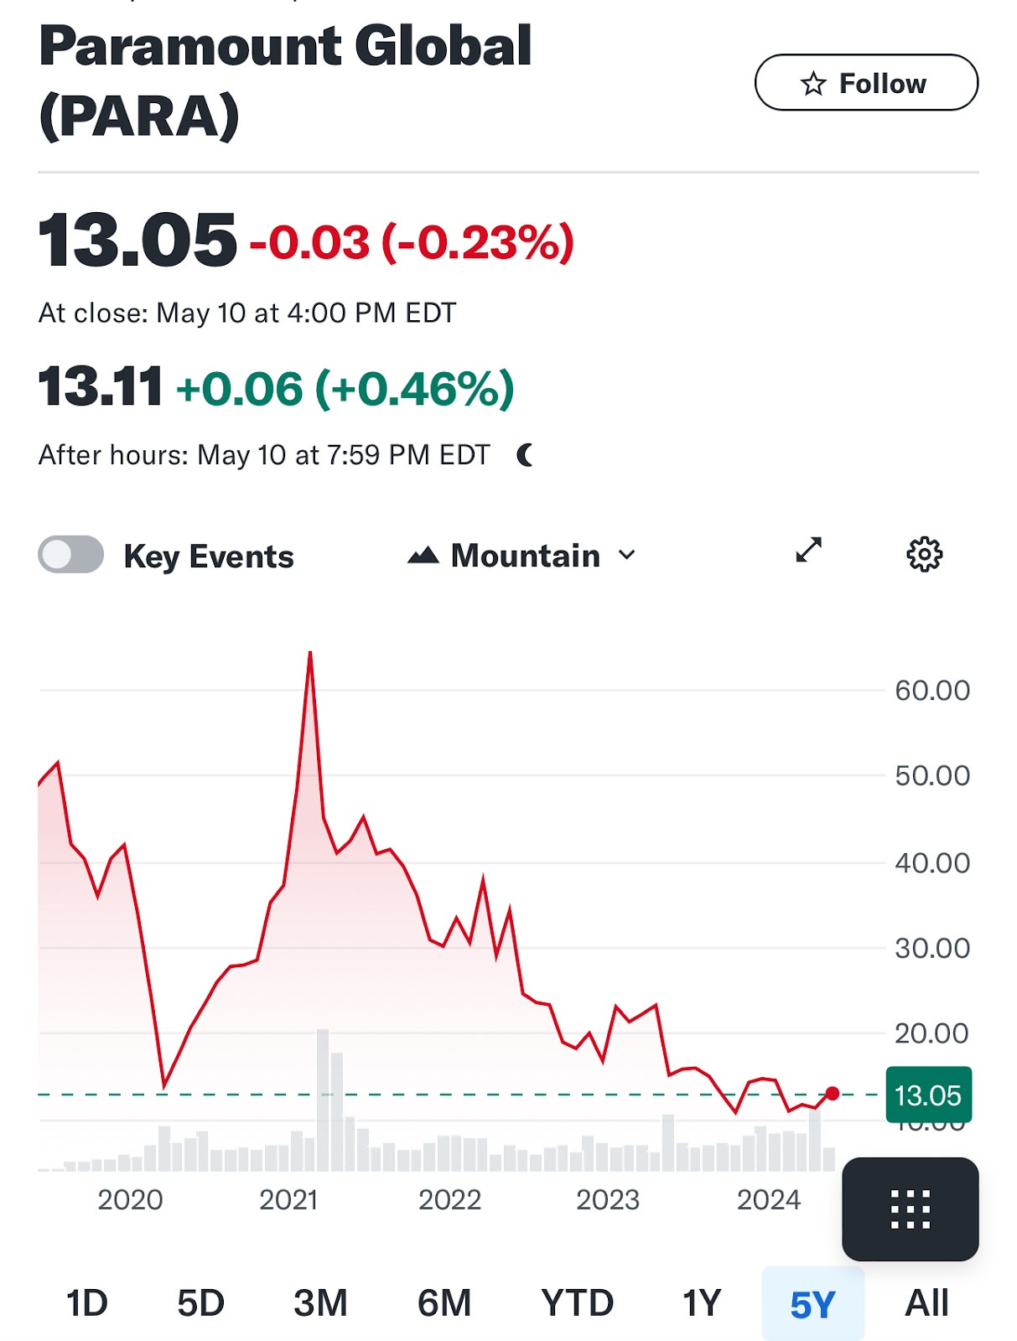This screenshot has height=1341, width=1017.
Task: Click the Key Events label
Action: [209, 557]
